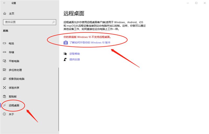Click the 电池 battery icon
The image size is (209, 134).
pos(4,43)
